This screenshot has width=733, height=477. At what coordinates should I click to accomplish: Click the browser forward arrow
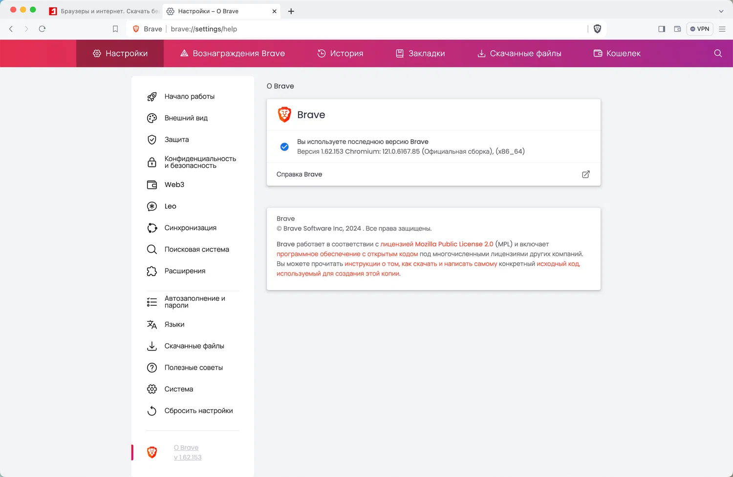[x=26, y=29]
